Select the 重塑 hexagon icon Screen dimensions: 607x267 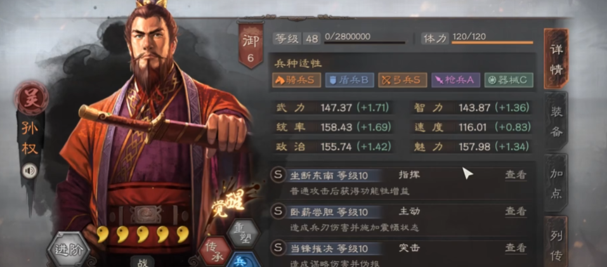point(243,233)
